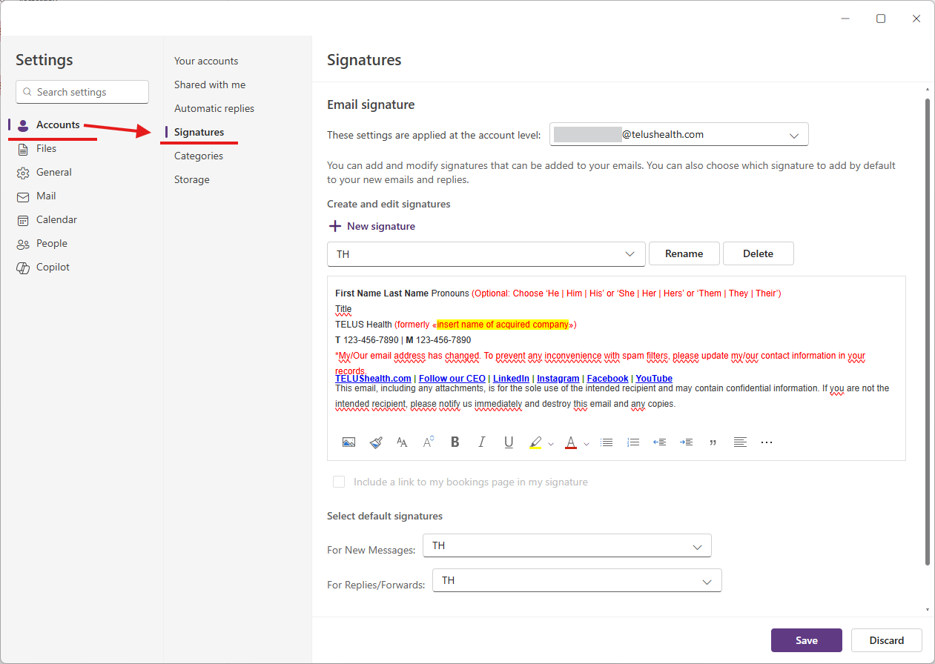
Task: Click the plus icon for New signature
Action: [335, 226]
